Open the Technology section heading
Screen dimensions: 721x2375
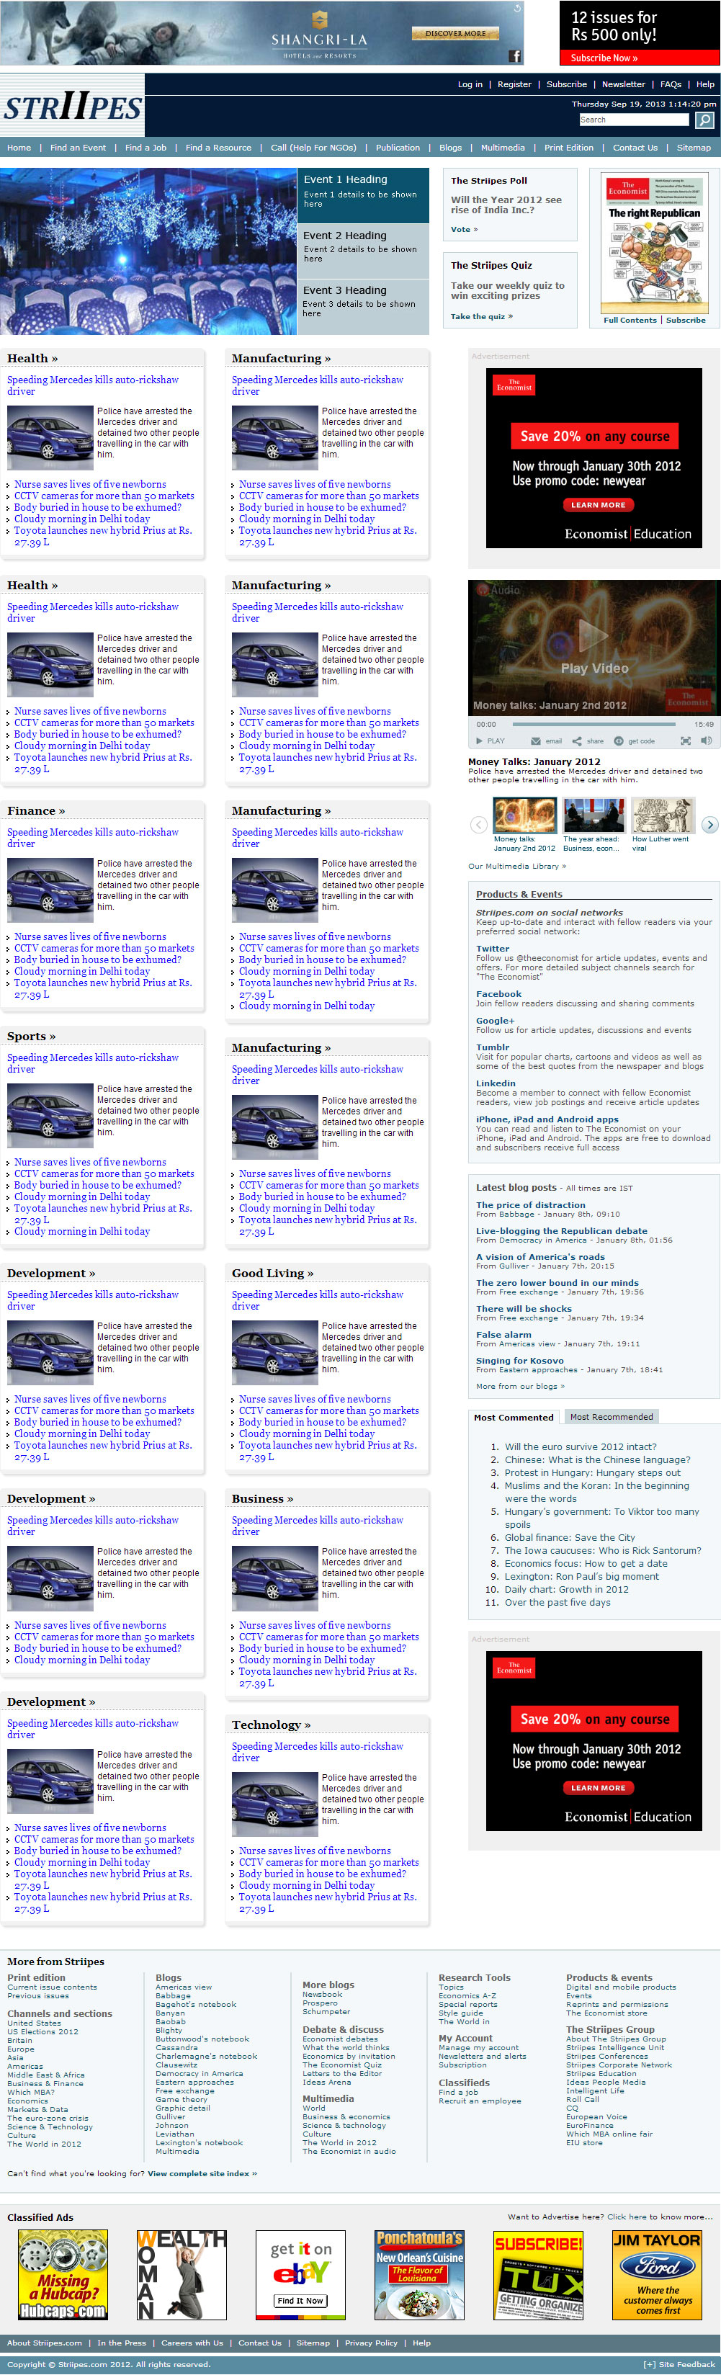tap(271, 1724)
